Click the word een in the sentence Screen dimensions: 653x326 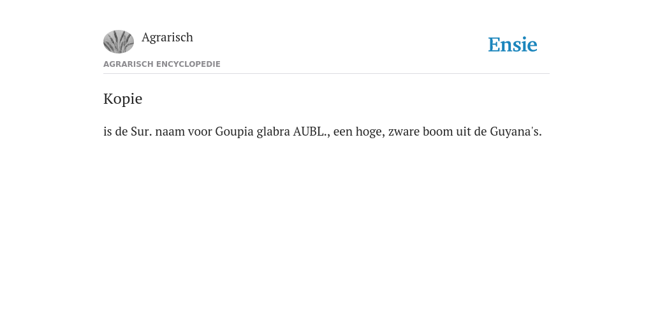point(342,132)
